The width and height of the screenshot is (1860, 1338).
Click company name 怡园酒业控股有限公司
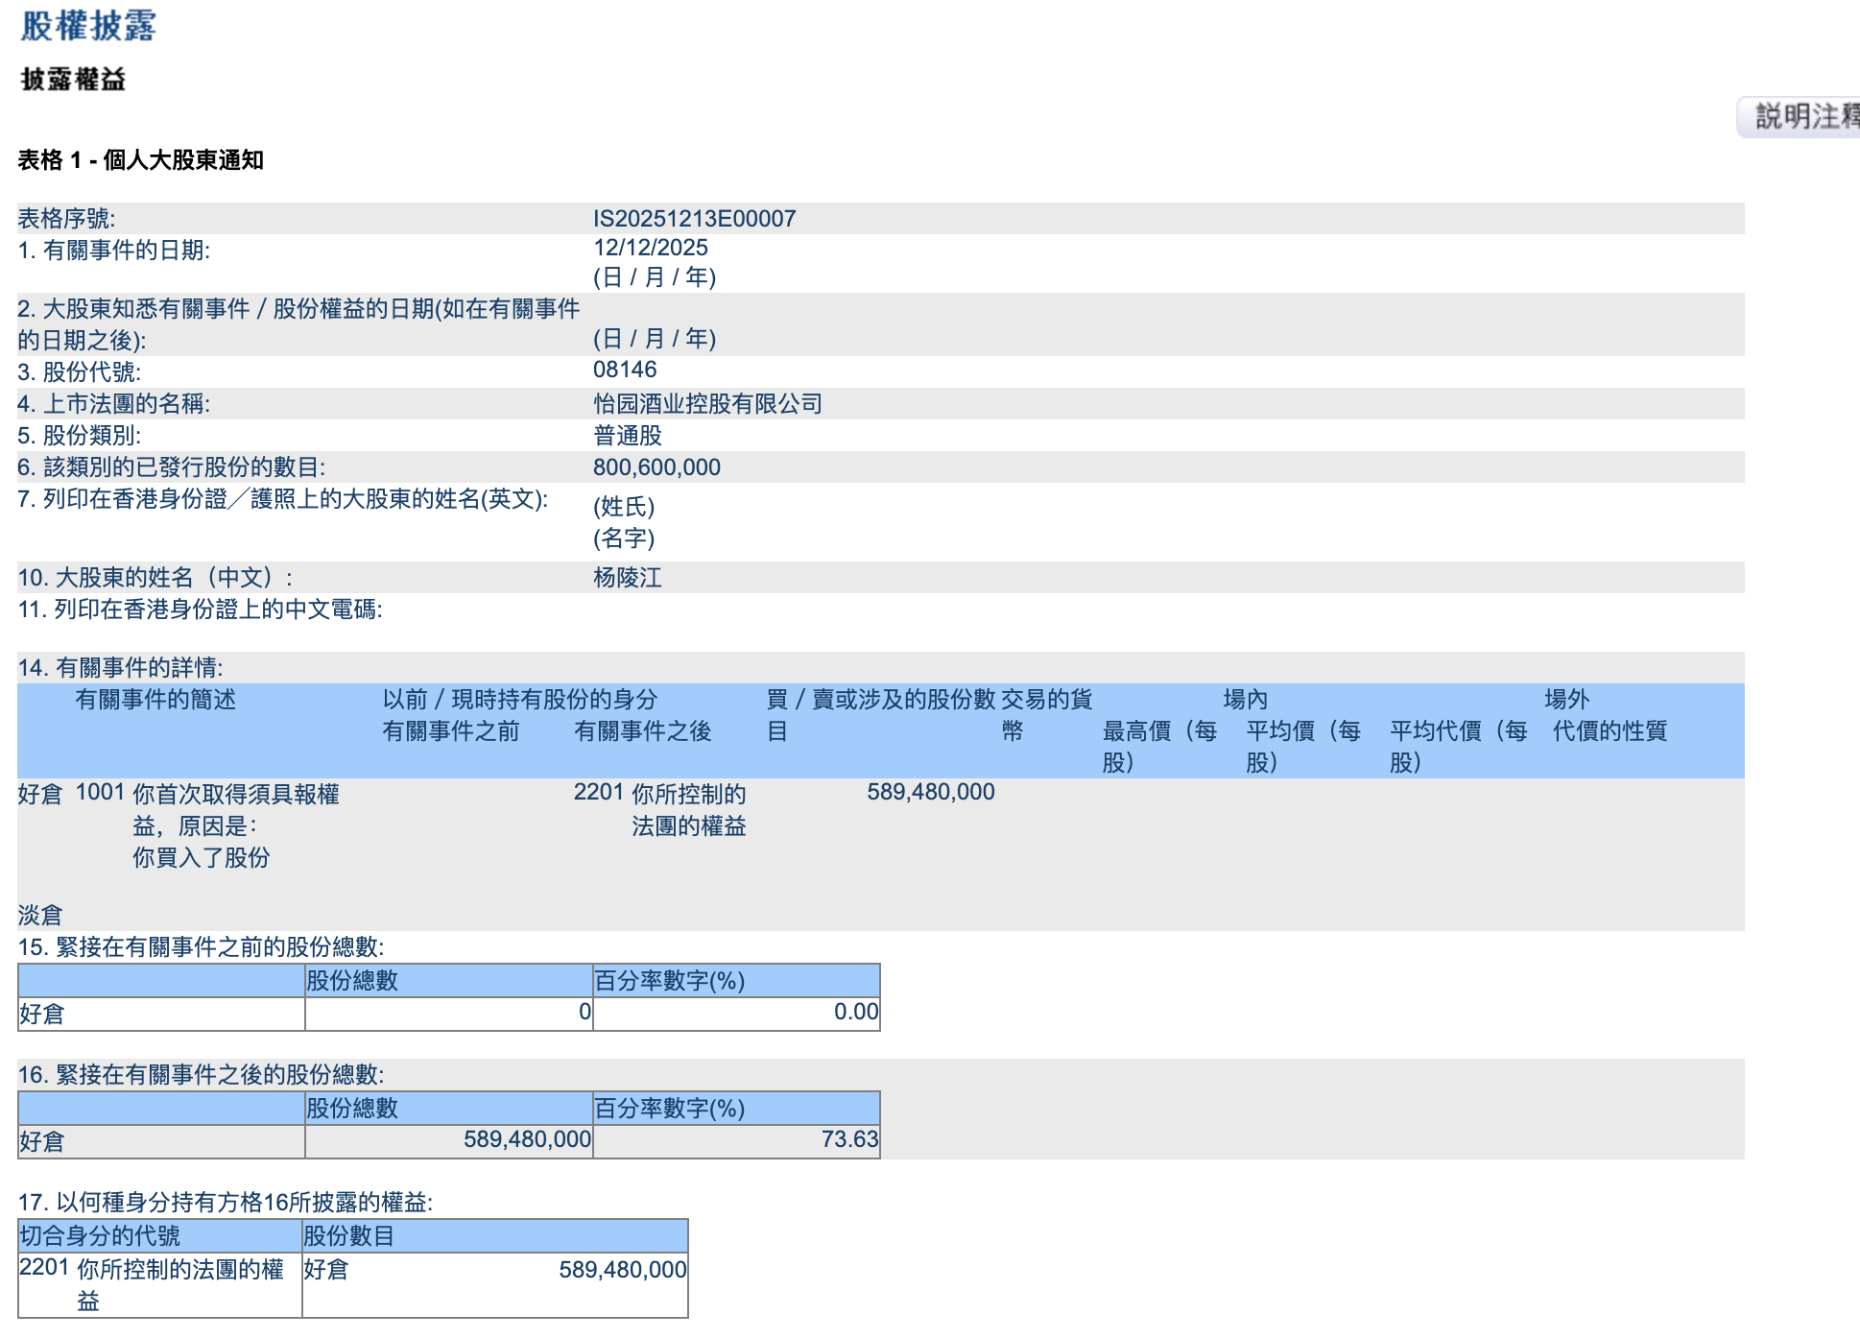tap(707, 404)
